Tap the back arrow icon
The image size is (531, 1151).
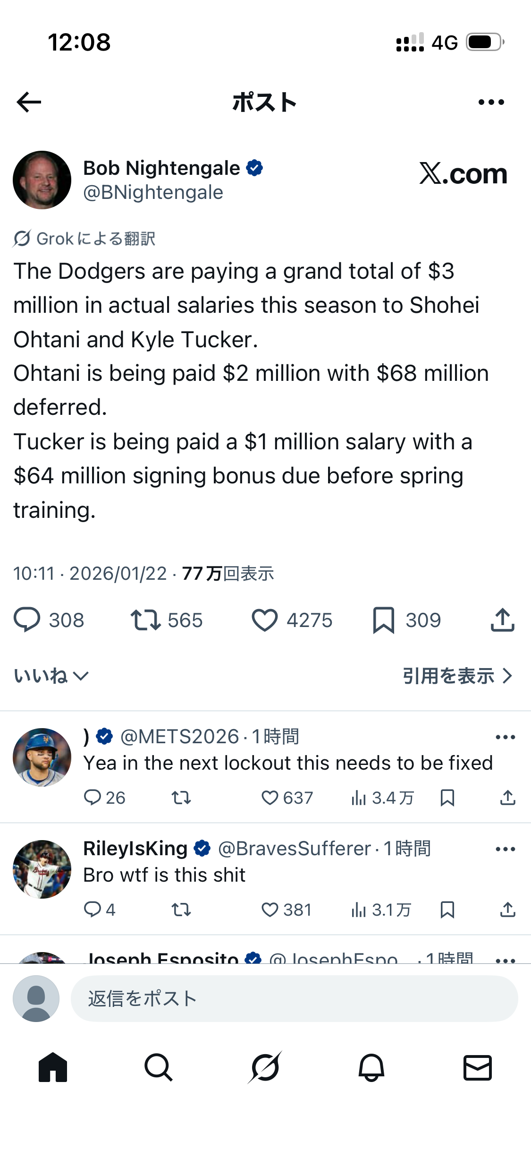pos(29,102)
